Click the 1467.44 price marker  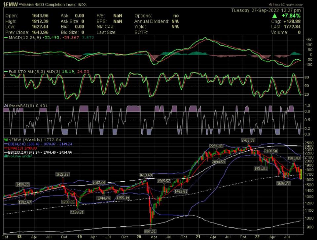(99, 183)
